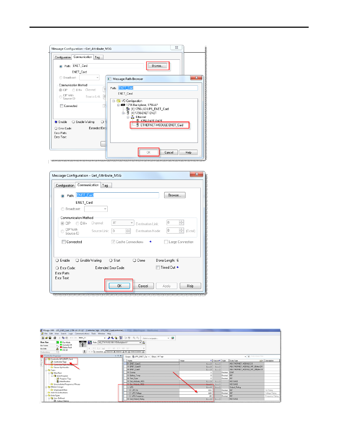Select the Broadcast radio in dialog with Done Length
This screenshot has height=439, width=339.
click(63, 209)
